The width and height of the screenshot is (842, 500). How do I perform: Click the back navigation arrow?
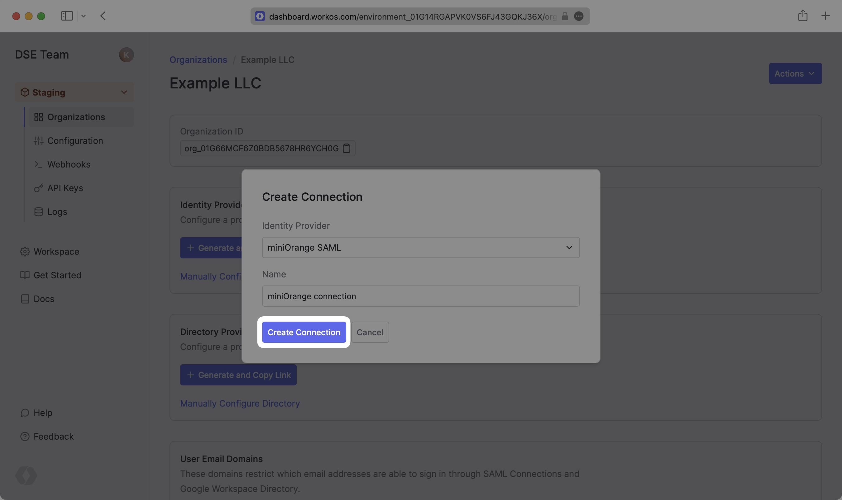(103, 16)
